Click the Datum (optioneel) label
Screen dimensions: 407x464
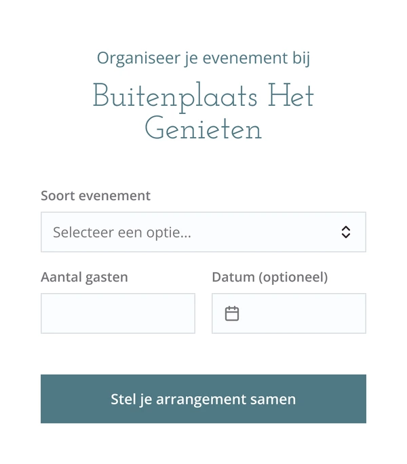pos(270,277)
